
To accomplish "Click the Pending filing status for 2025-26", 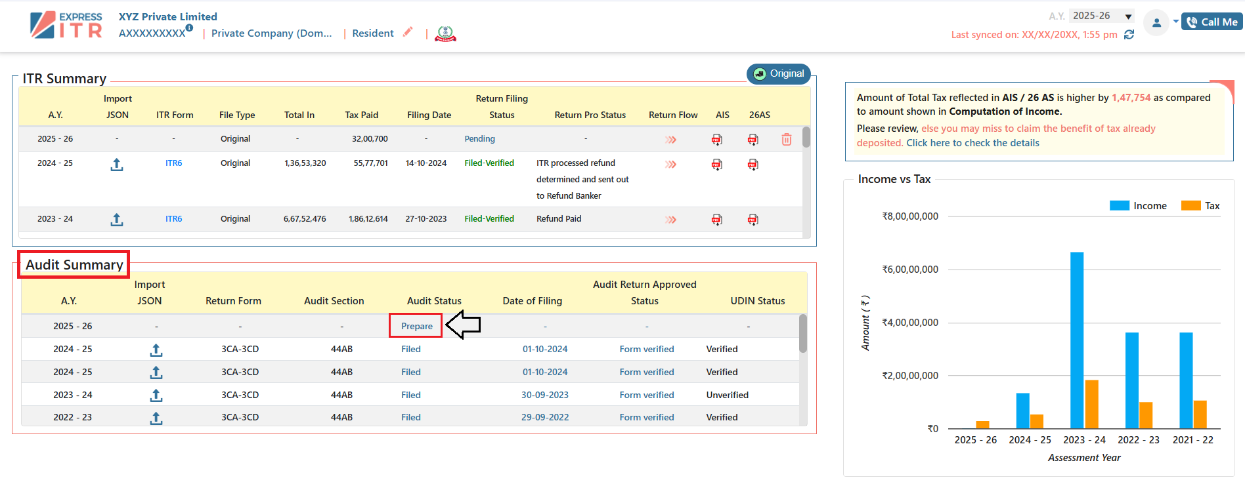I will 480,139.
